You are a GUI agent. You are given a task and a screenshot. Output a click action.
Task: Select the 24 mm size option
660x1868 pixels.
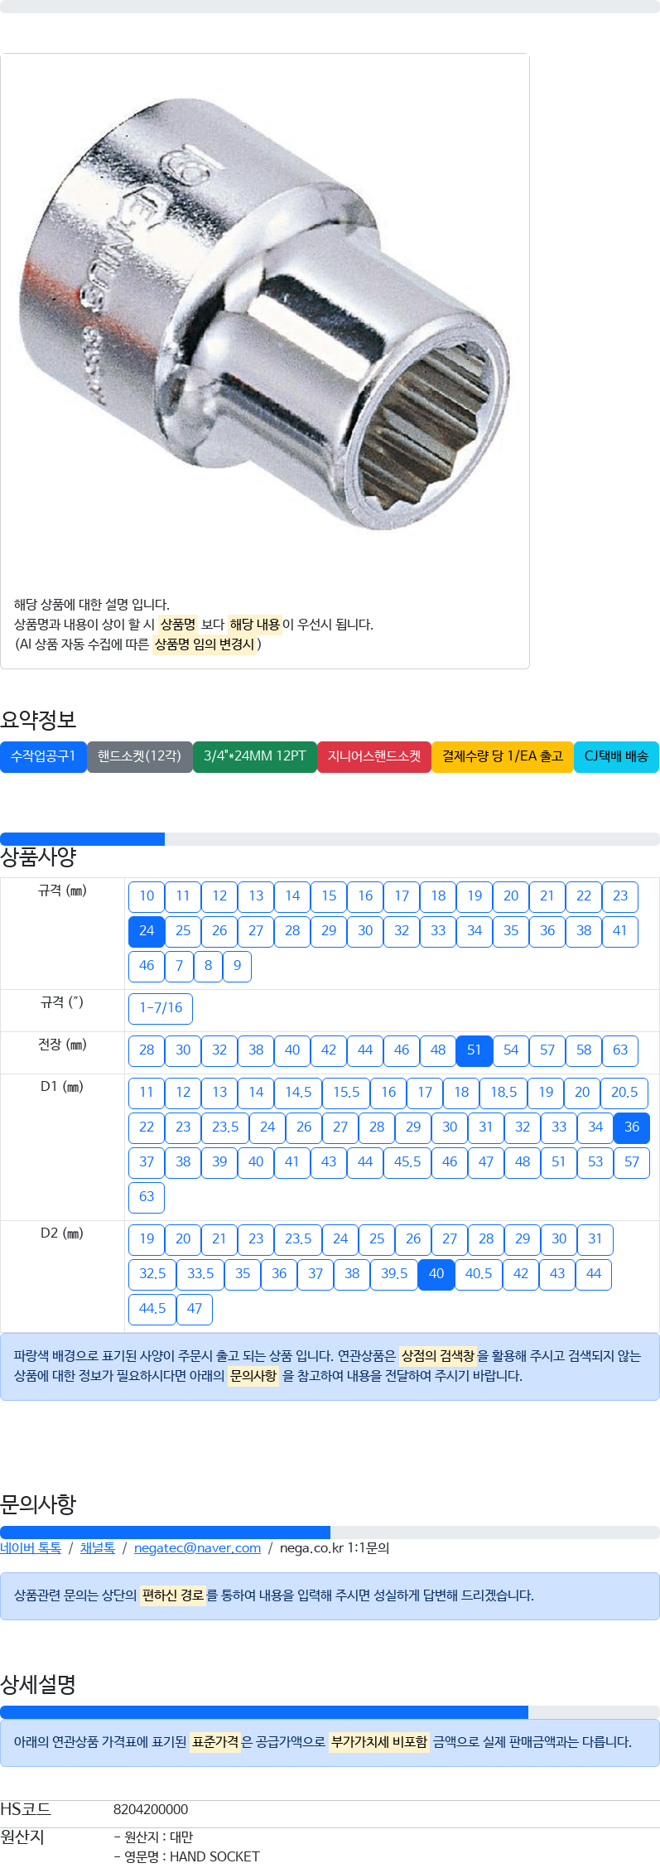click(x=147, y=931)
